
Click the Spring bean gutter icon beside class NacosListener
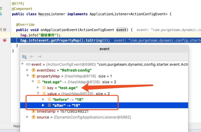click(x=1, y=14)
